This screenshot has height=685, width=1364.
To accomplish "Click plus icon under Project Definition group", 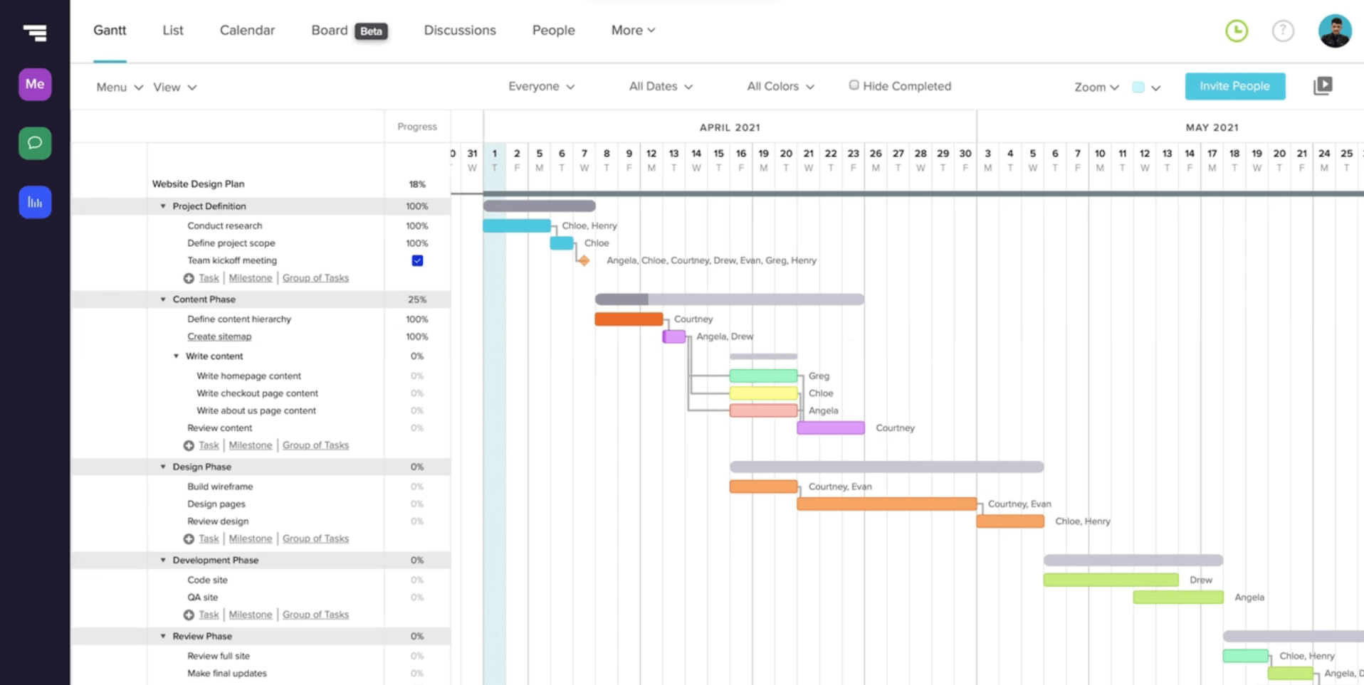I will [189, 278].
